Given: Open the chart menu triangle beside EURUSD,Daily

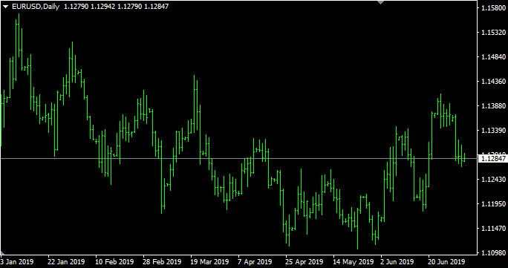Looking at the screenshot, I should 6,7.
